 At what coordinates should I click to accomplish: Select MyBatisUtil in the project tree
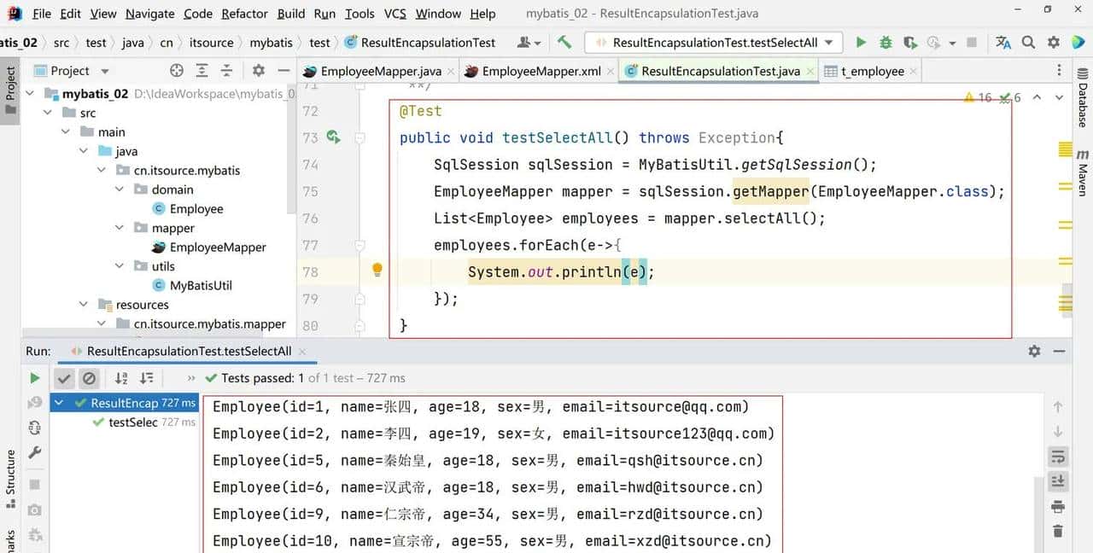[x=201, y=285]
